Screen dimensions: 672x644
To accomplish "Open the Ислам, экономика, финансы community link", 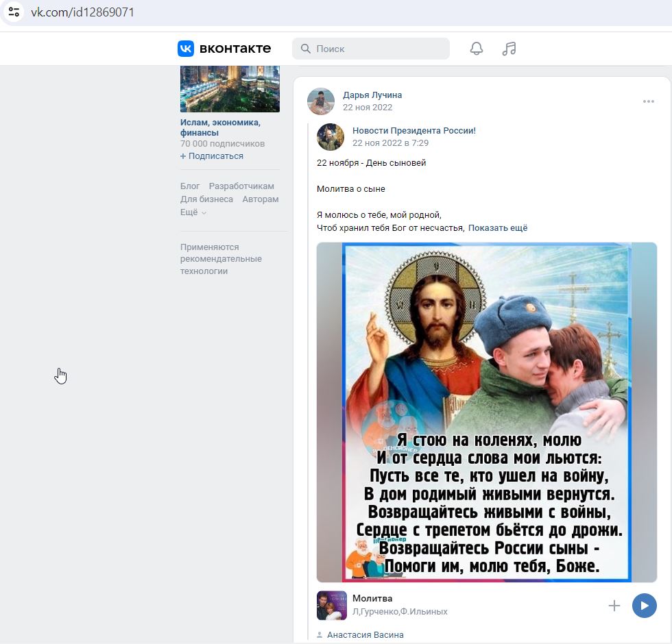I will (x=220, y=127).
